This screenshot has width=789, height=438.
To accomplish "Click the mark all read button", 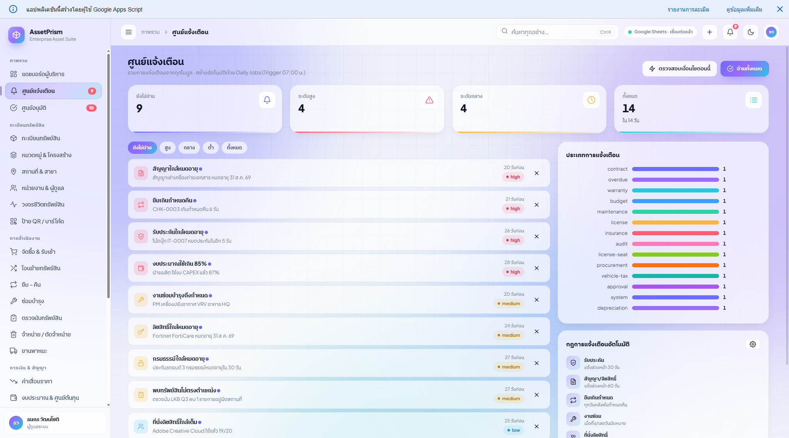I will tap(744, 69).
